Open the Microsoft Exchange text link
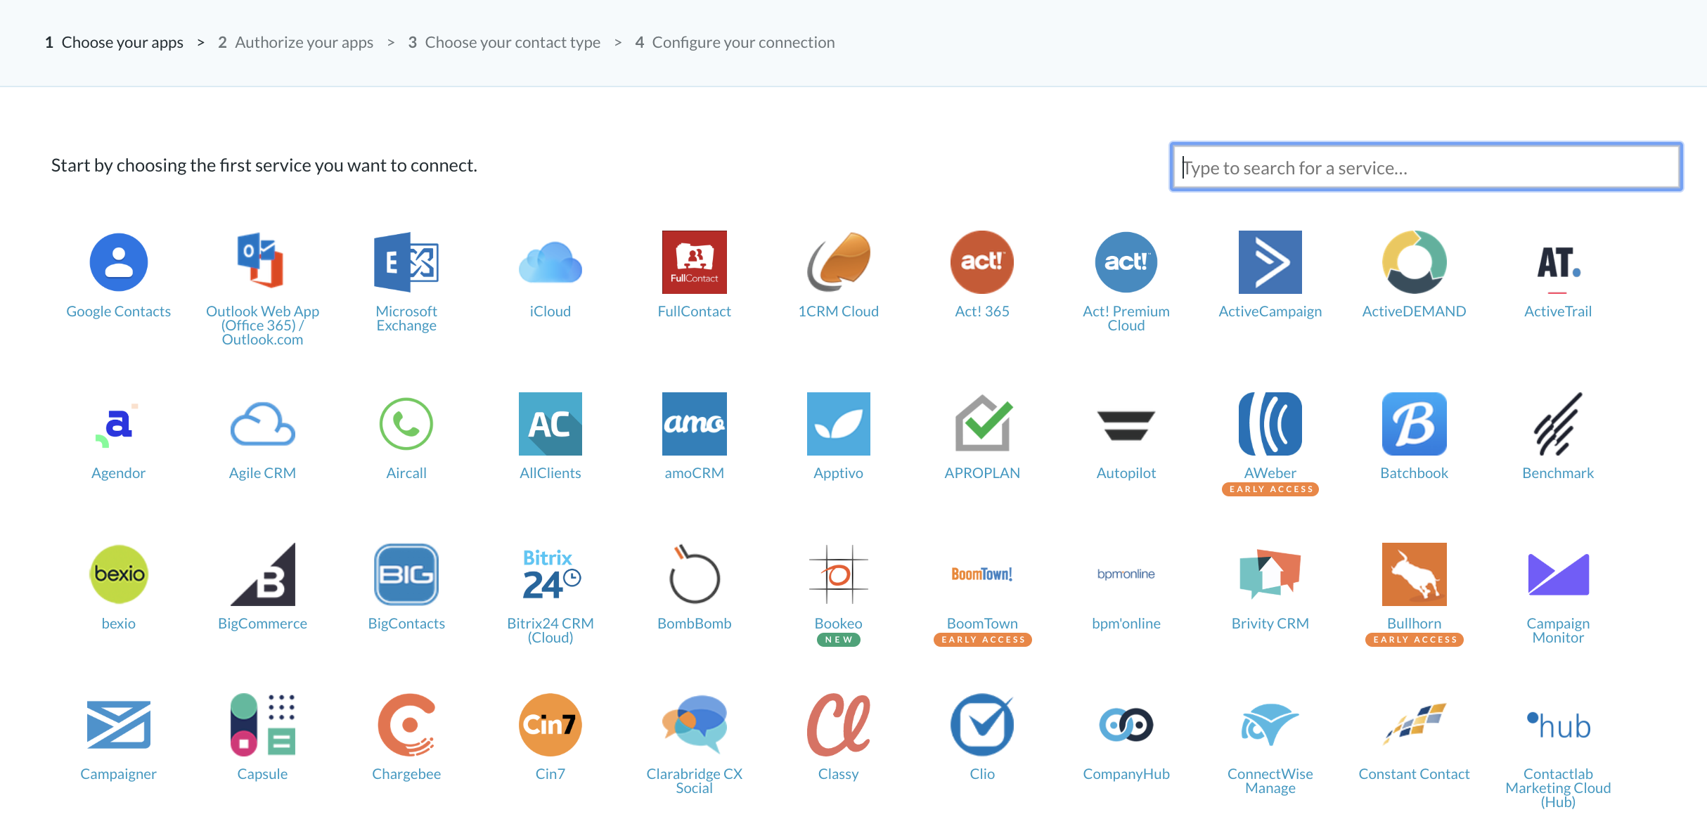 [406, 318]
